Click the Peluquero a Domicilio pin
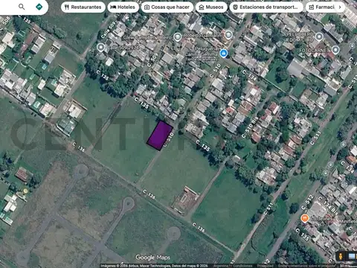The width and height of the screenshot is (357, 268). (319, 36)
